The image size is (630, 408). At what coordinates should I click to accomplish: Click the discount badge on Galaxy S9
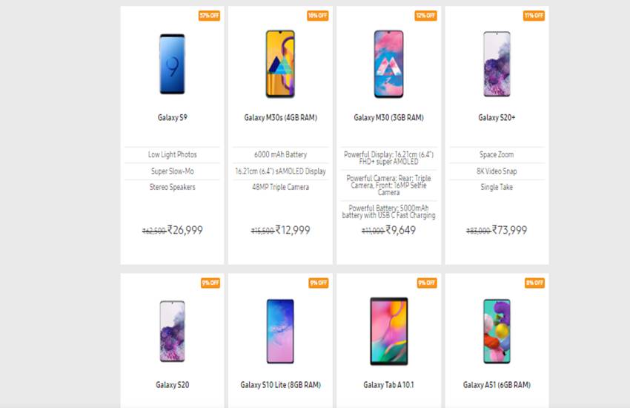click(x=209, y=16)
